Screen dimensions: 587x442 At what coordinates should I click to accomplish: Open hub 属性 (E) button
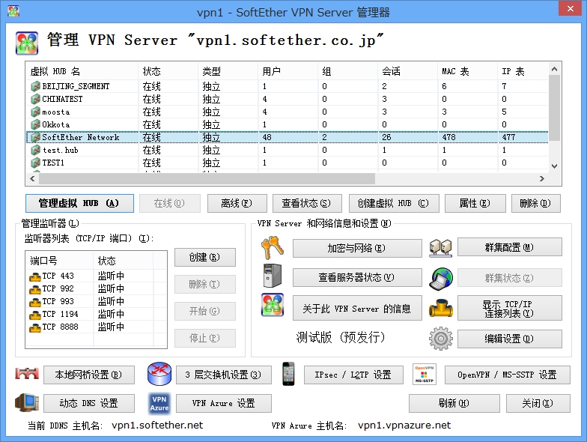pyautogui.click(x=475, y=204)
